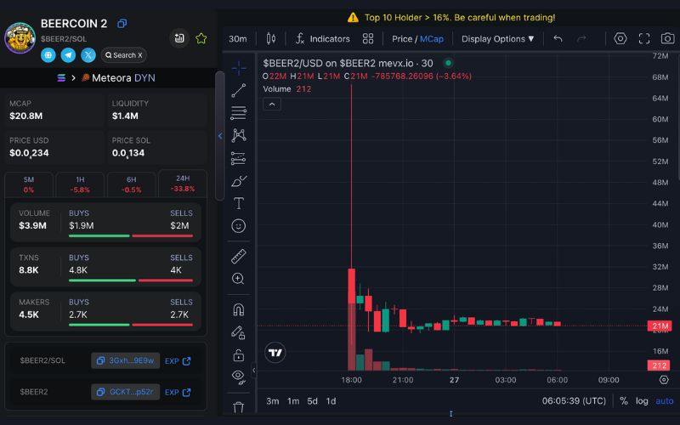Open explorer link for $BEER2/SOL pair
680x425 pixels.
click(x=178, y=360)
